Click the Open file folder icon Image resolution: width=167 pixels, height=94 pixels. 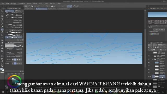click(32, 7)
